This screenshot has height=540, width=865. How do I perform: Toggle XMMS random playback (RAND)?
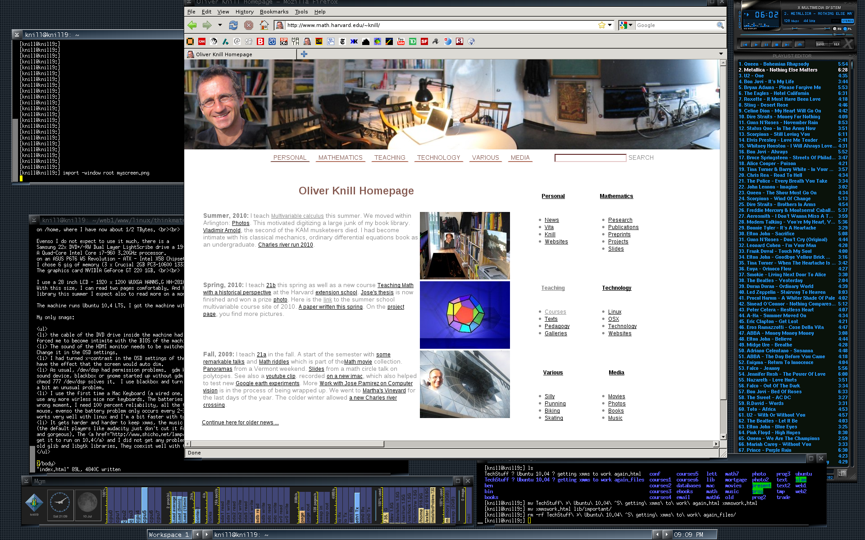[821, 44]
